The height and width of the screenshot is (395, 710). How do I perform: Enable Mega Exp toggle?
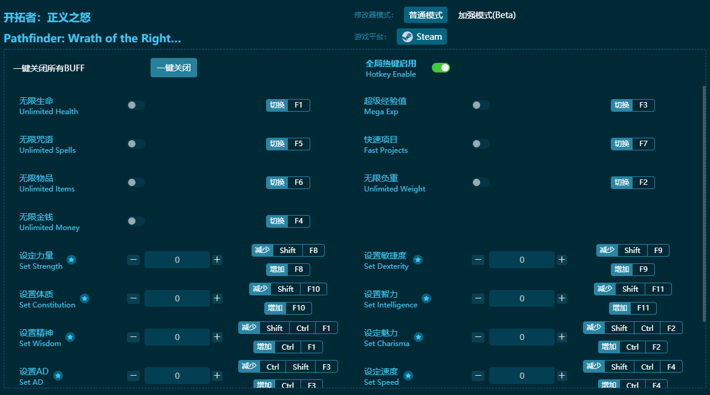coord(480,105)
